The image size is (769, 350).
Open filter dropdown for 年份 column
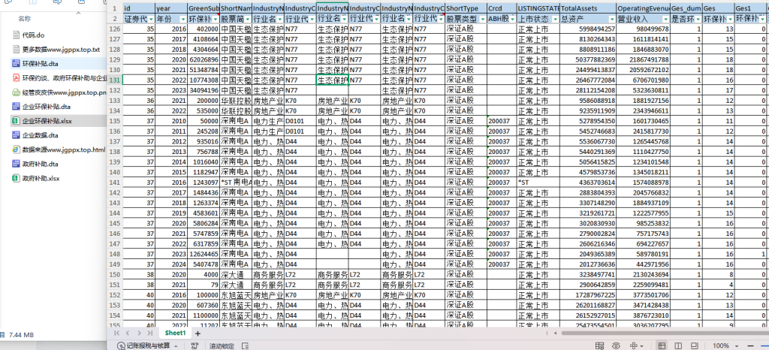[183, 19]
